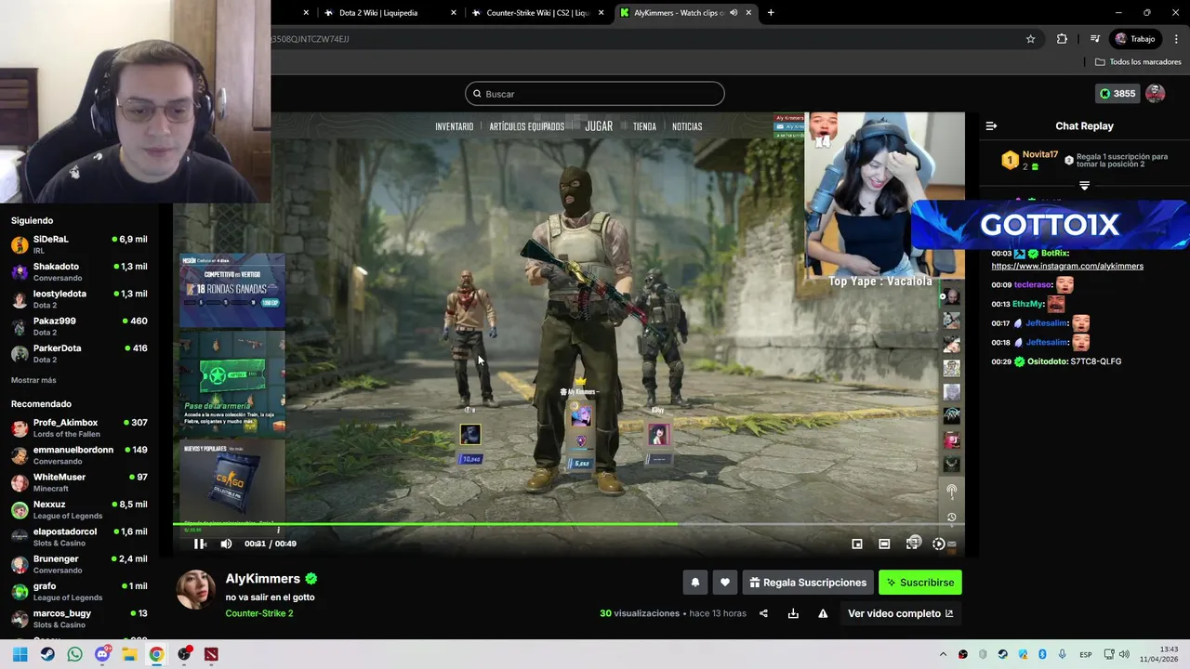This screenshot has height=669, width=1190.
Task: Open a new browser tab
Action: coord(771,13)
